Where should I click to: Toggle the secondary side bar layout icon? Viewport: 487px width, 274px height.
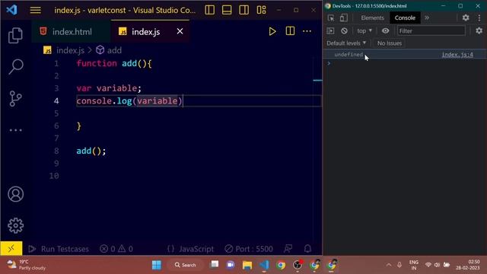[243, 10]
